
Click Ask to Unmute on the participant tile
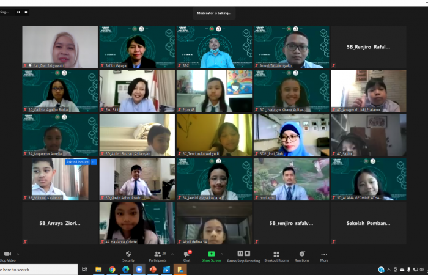pyautogui.click(x=76, y=162)
